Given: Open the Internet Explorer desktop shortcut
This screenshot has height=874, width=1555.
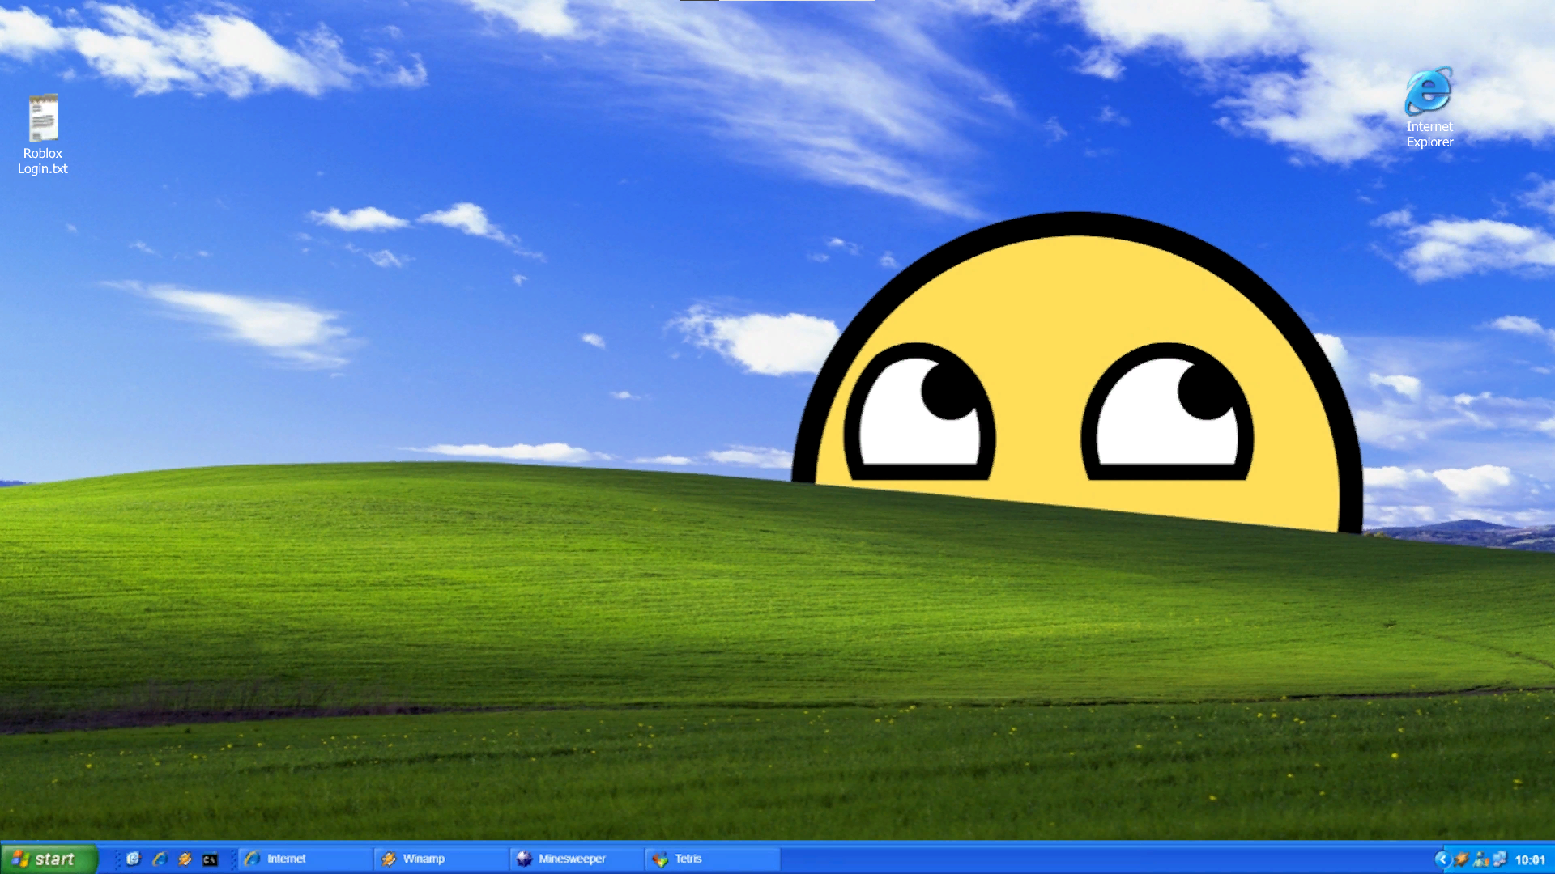Looking at the screenshot, I should (1429, 108).
